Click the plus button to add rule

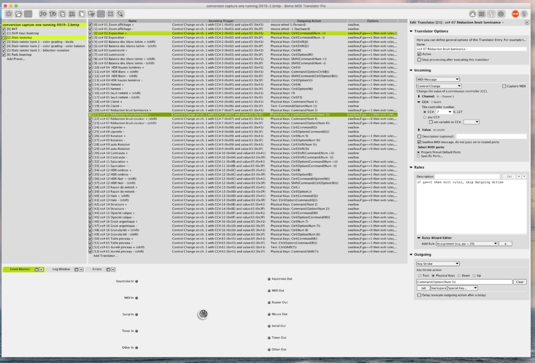tap(505, 243)
